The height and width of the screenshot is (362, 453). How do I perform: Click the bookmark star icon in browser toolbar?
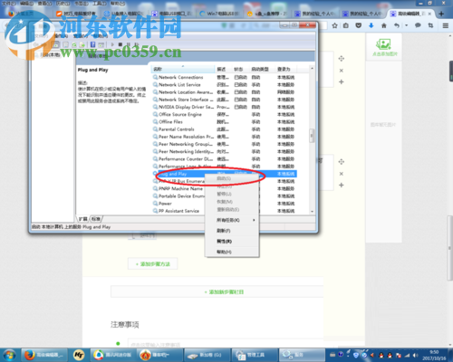[334, 25]
